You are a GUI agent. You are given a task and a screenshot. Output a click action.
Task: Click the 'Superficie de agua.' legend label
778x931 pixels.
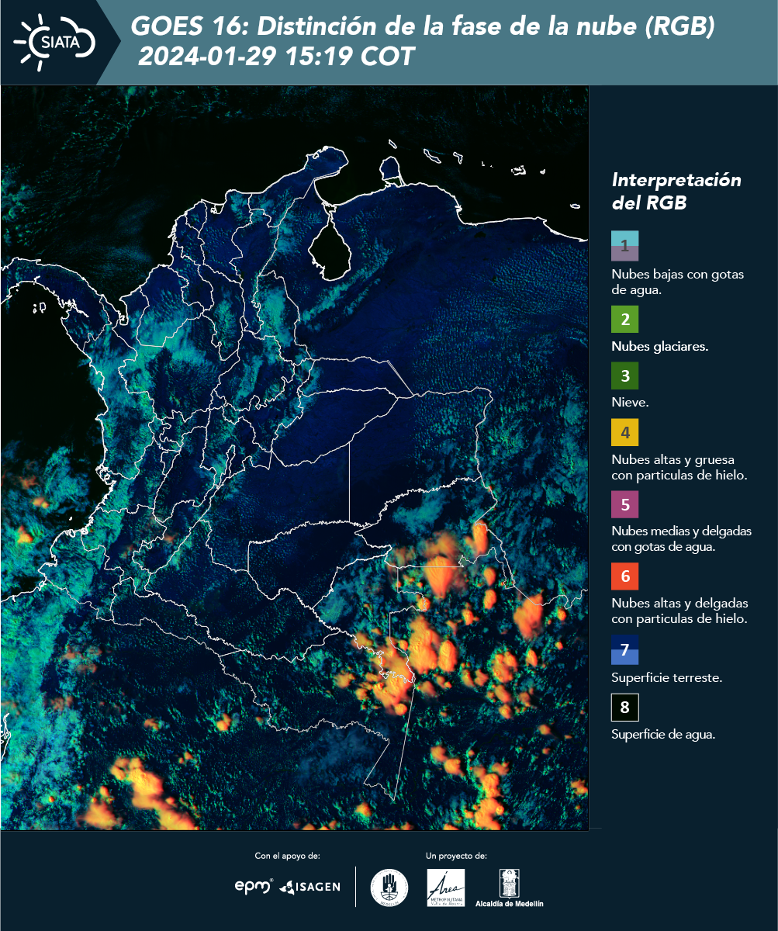tap(663, 735)
